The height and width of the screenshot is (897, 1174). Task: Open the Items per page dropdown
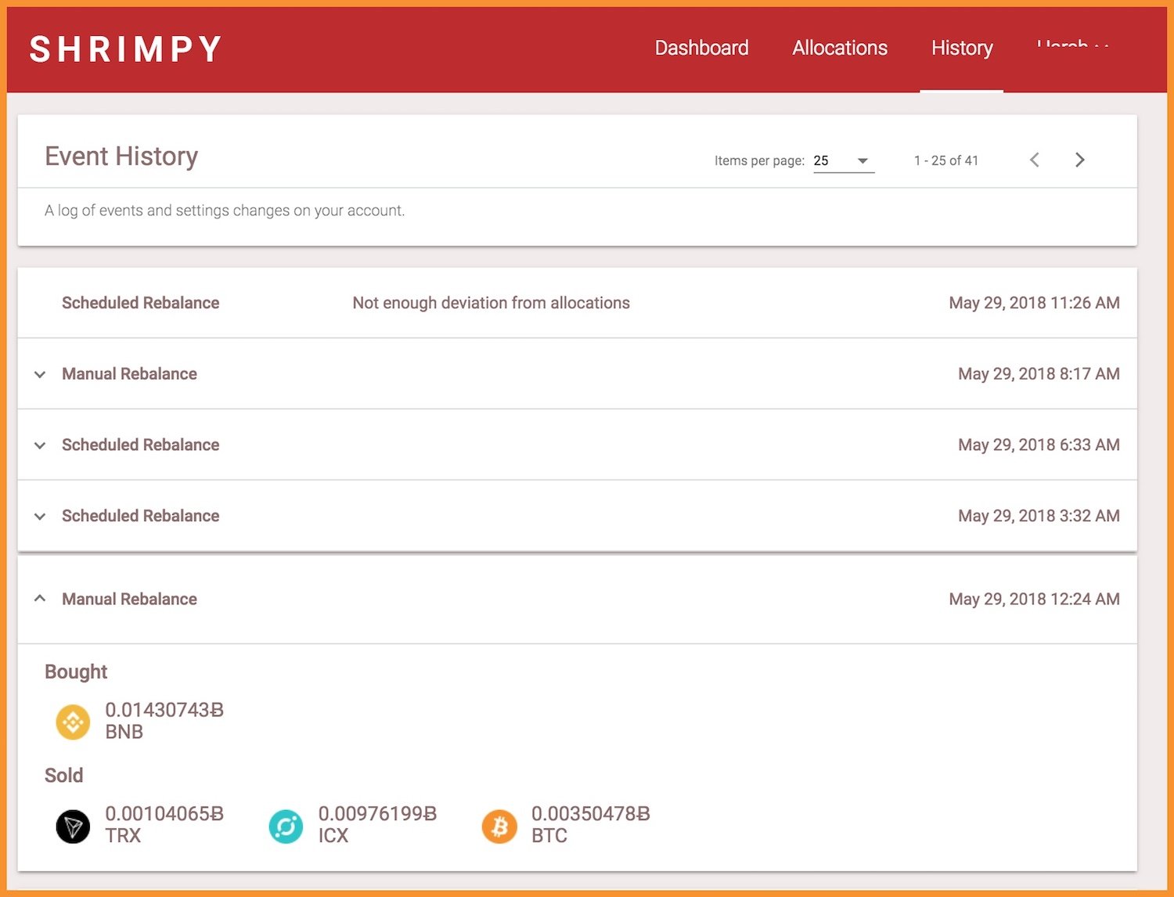tap(844, 160)
